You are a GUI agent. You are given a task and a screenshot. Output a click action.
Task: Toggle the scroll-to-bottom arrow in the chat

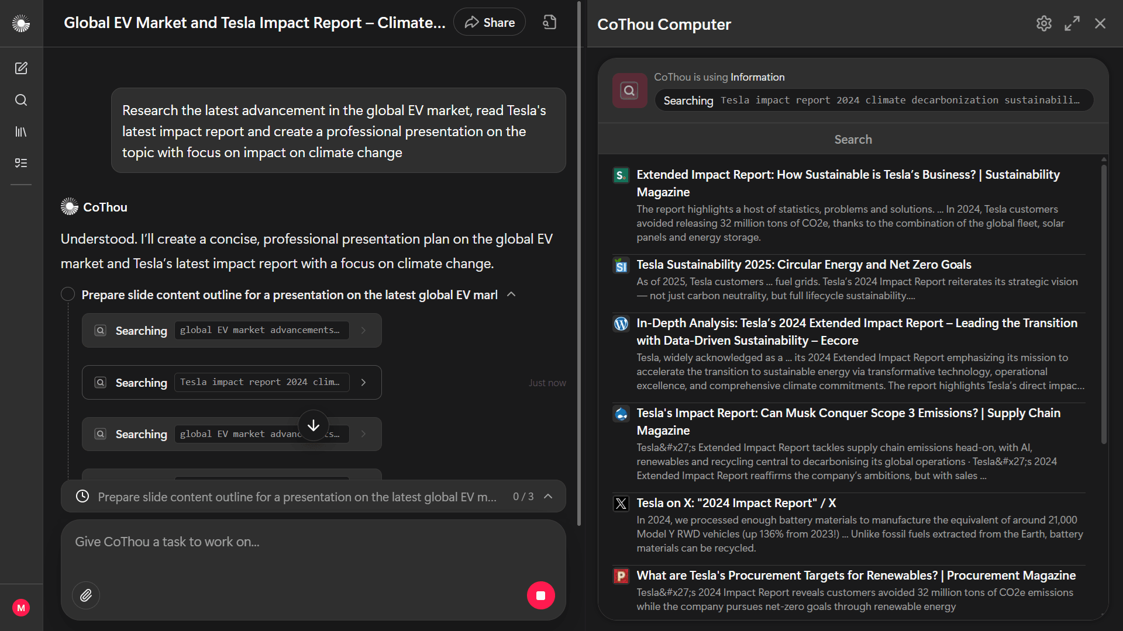click(314, 425)
